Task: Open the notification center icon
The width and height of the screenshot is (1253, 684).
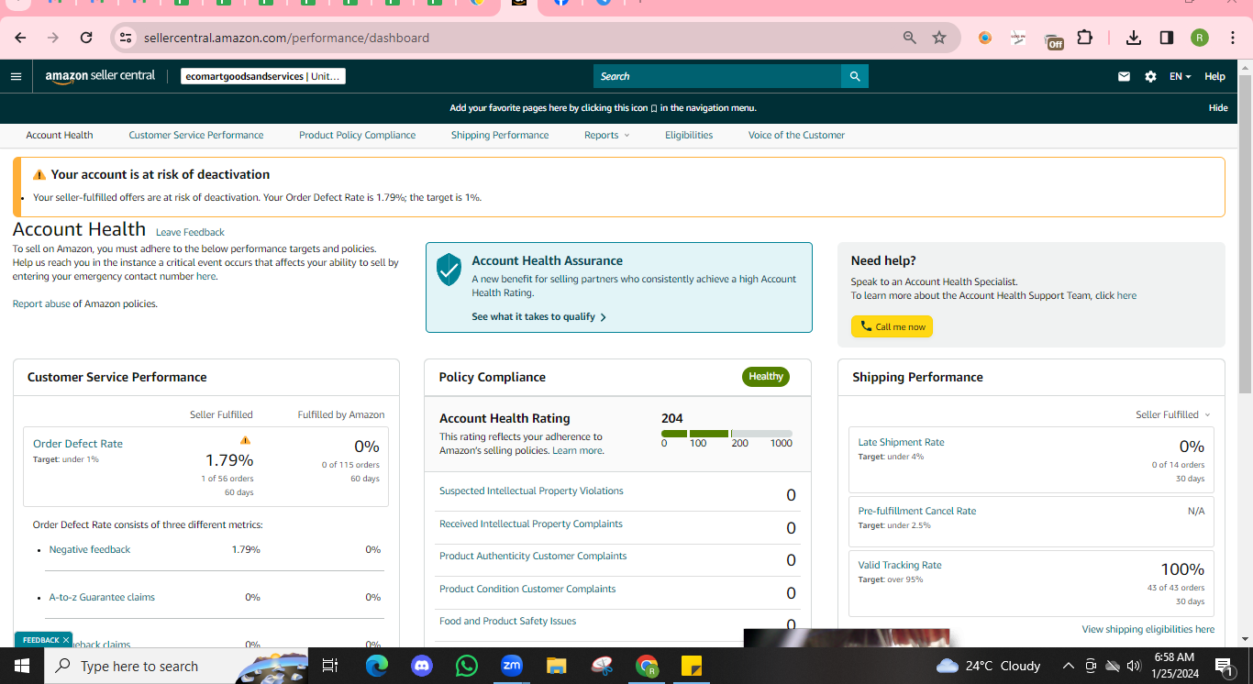Action: 1223,666
